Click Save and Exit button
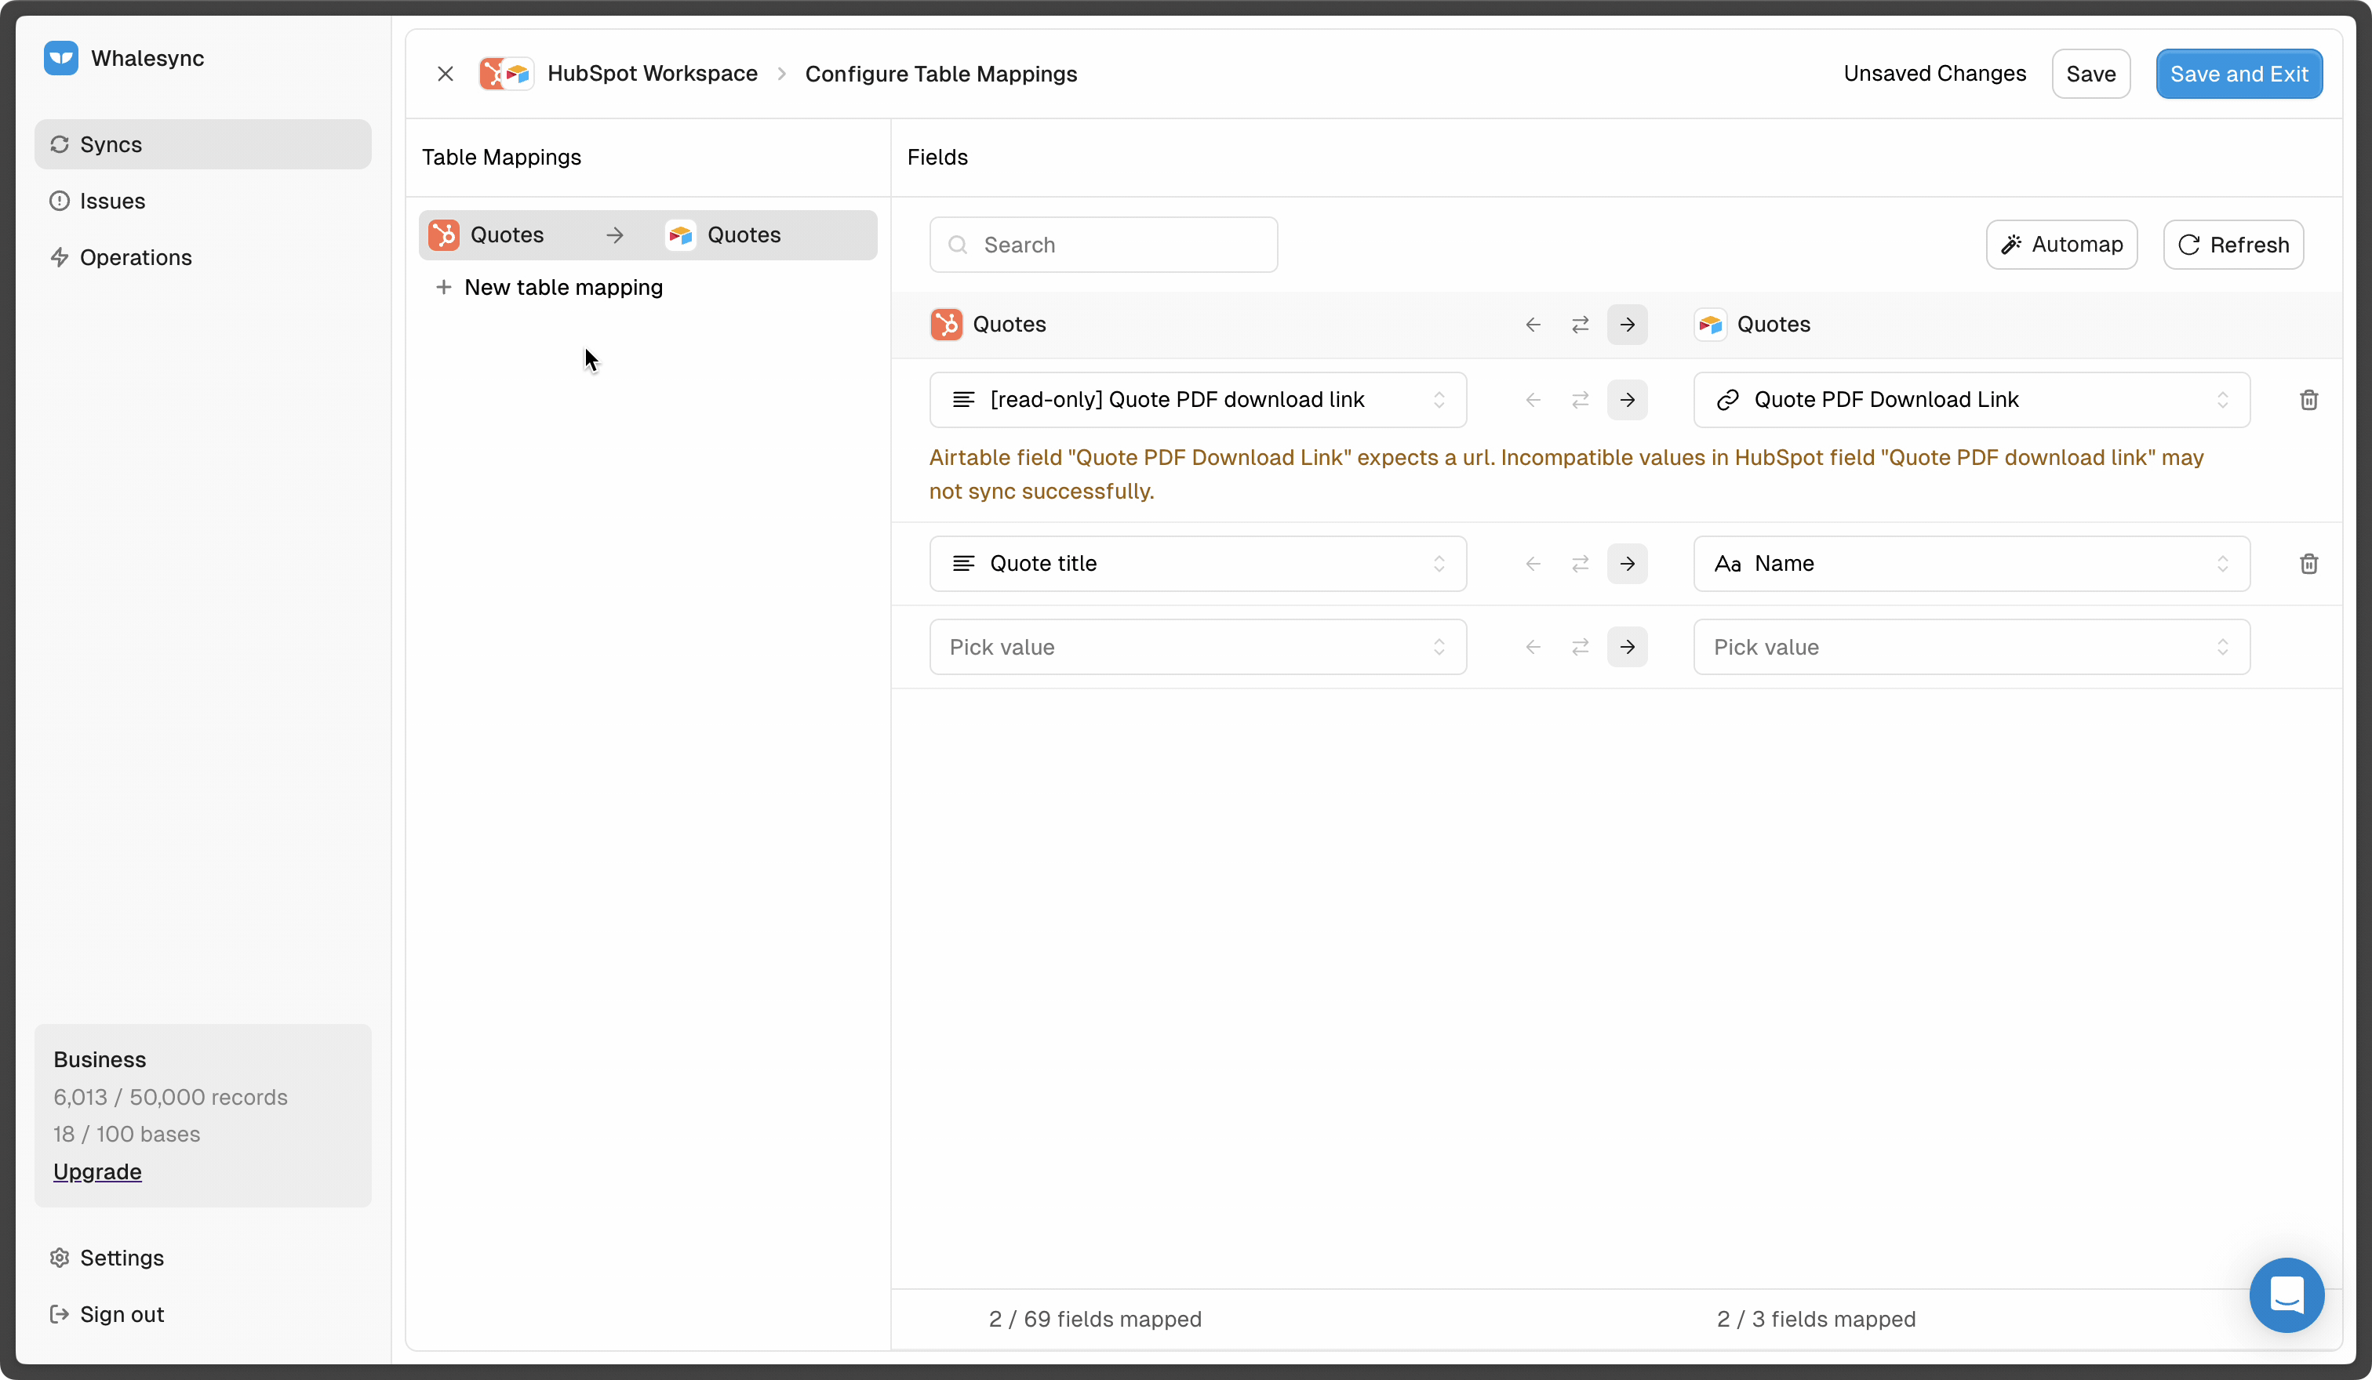Image resolution: width=2372 pixels, height=1380 pixels. pyautogui.click(x=2239, y=74)
